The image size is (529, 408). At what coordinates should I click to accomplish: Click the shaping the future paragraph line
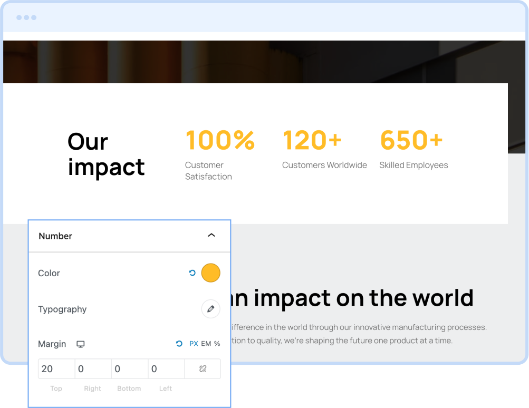click(342, 341)
